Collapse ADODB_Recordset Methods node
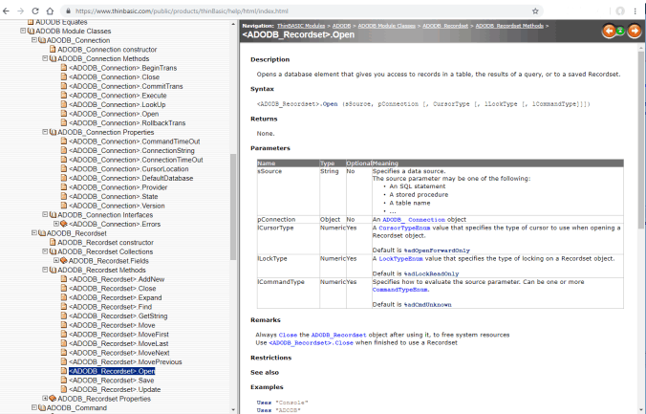646x414 pixels. point(45,270)
